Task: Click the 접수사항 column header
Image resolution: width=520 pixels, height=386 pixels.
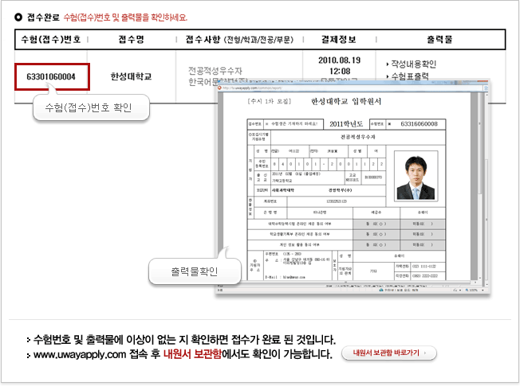Action: (x=239, y=39)
